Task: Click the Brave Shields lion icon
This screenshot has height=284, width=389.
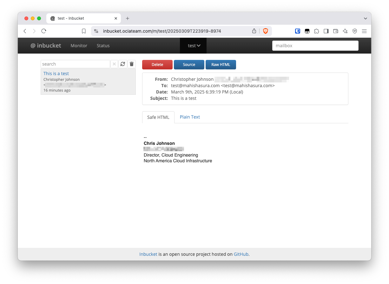Action: [266, 31]
